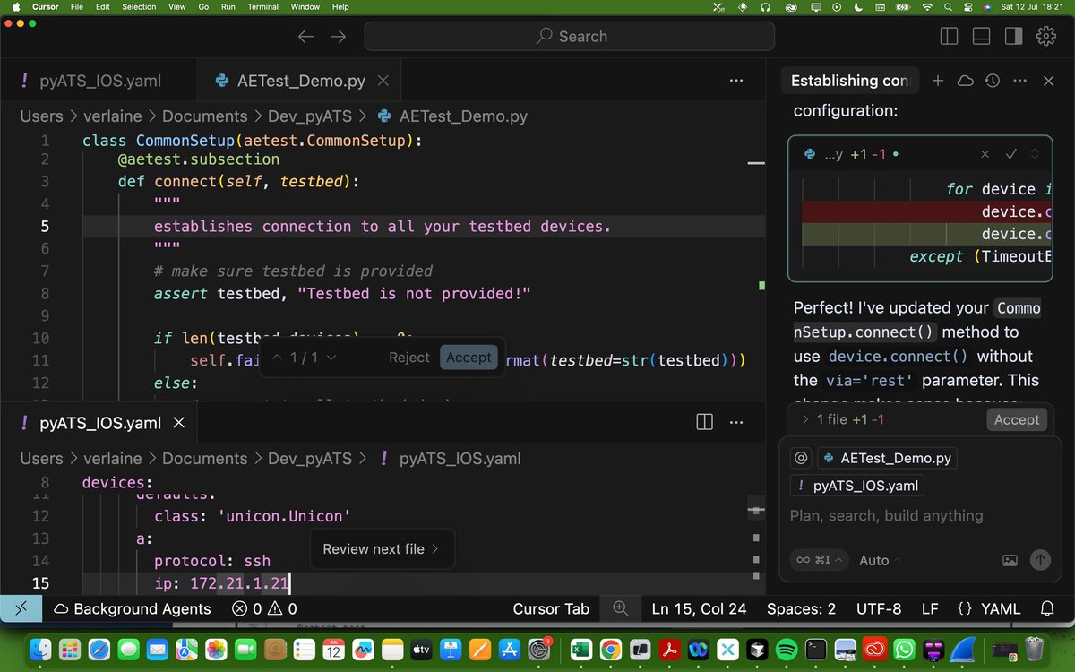Change line ending via LF
Image resolution: width=1075 pixels, height=672 pixels.
tap(930, 608)
